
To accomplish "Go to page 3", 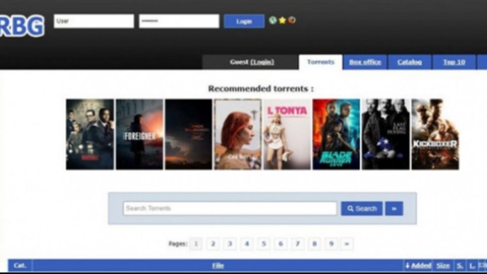I will 230,244.
